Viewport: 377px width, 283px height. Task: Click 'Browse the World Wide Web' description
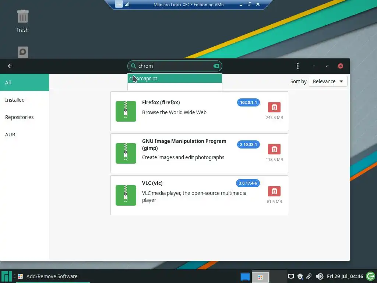point(174,112)
